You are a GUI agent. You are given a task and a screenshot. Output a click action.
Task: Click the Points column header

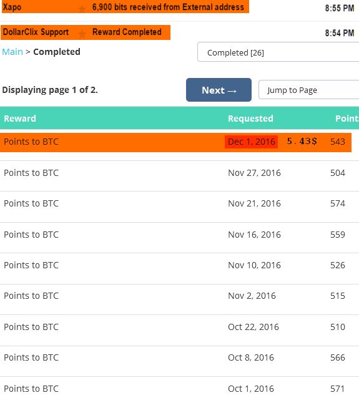347,119
